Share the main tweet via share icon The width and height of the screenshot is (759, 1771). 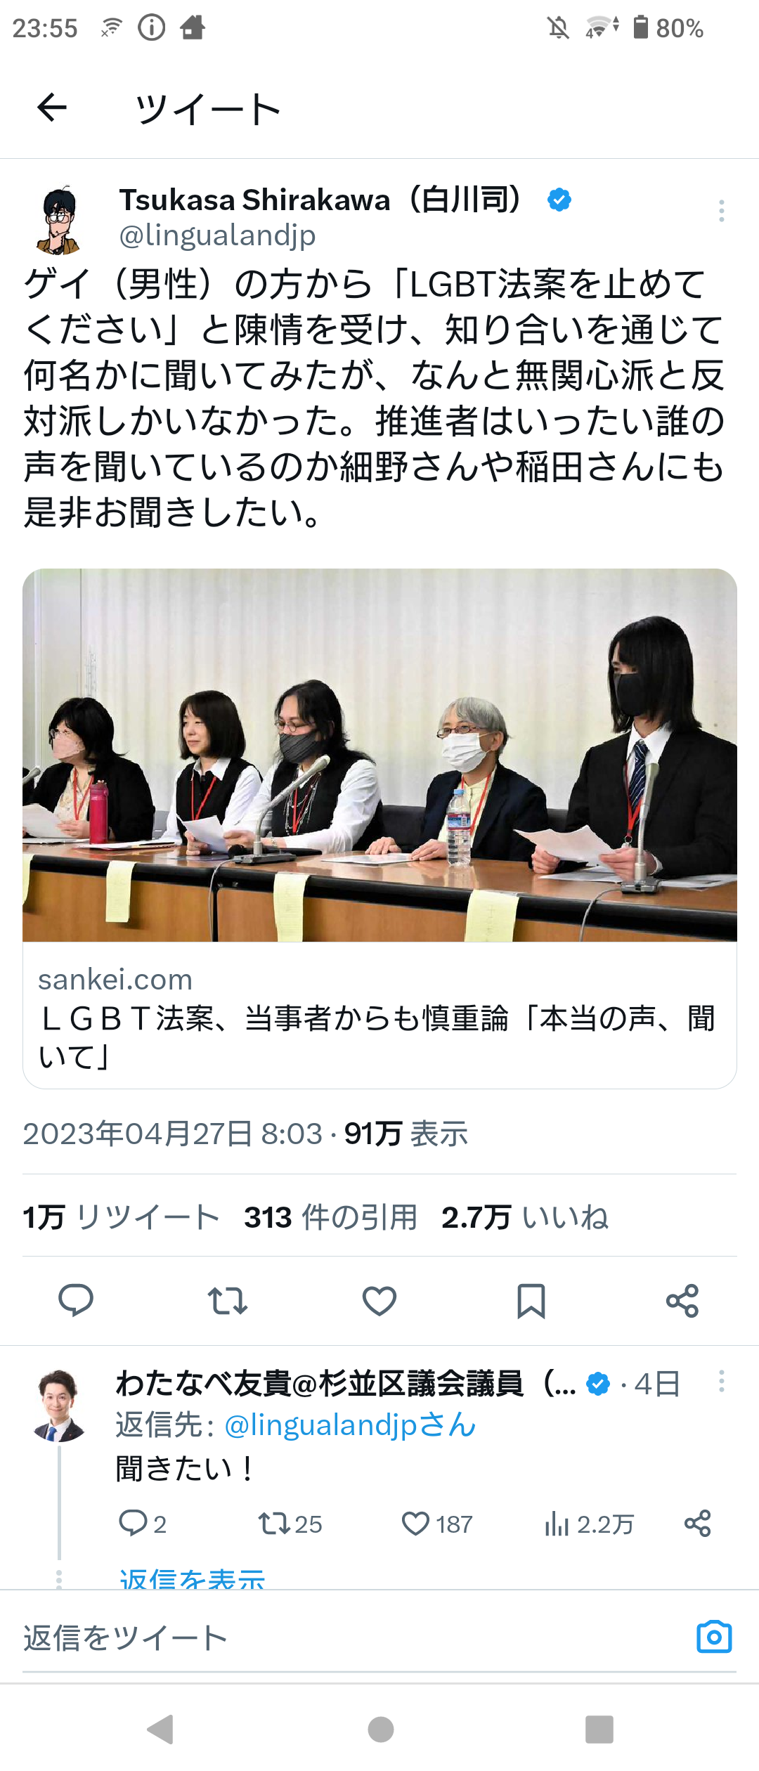[682, 1301]
